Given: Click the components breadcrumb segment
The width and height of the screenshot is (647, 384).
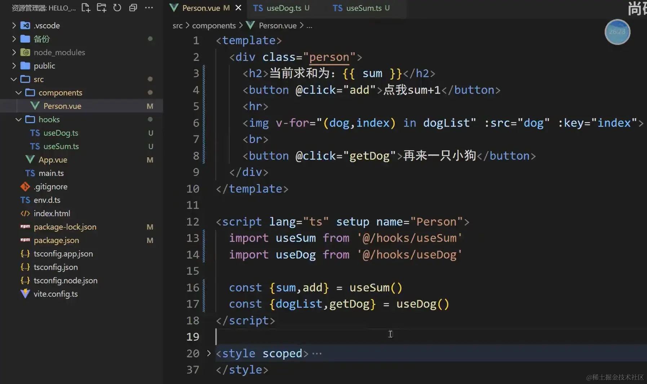Looking at the screenshot, I should click(214, 26).
